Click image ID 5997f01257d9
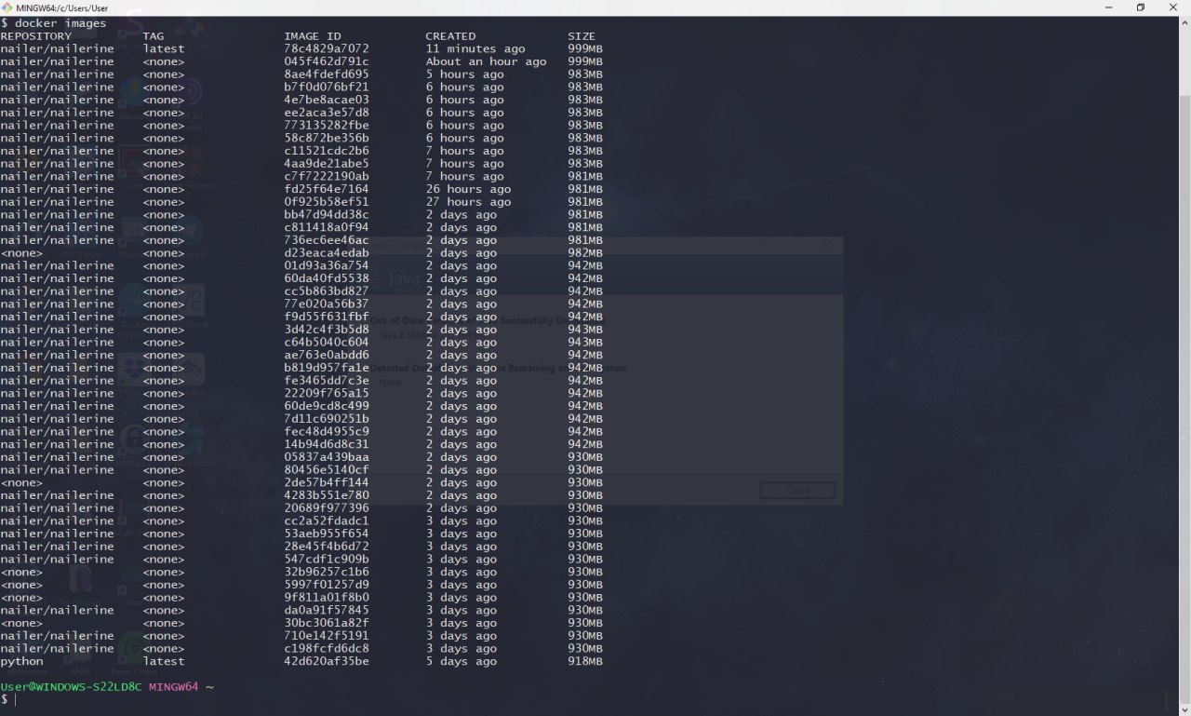 click(x=327, y=585)
